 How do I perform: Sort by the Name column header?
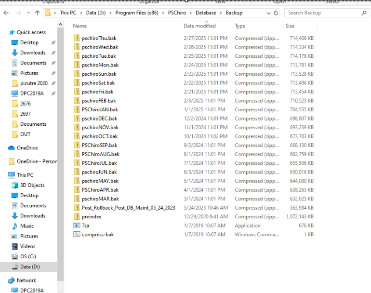pos(79,26)
